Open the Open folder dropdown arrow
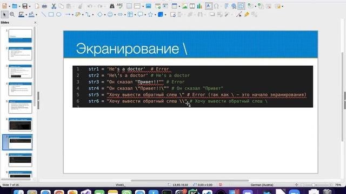This screenshot has height=194, width=346. tap(19, 6)
